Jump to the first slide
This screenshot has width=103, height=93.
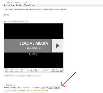coord(28,70)
